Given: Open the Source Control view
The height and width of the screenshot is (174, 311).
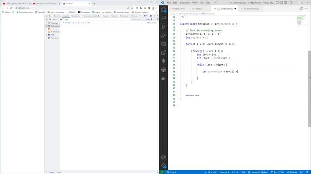Looking at the screenshot, I should click(164, 27).
